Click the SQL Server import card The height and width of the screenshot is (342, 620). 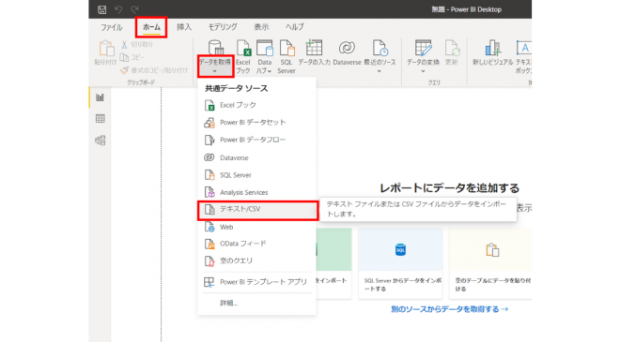pos(400,263)
